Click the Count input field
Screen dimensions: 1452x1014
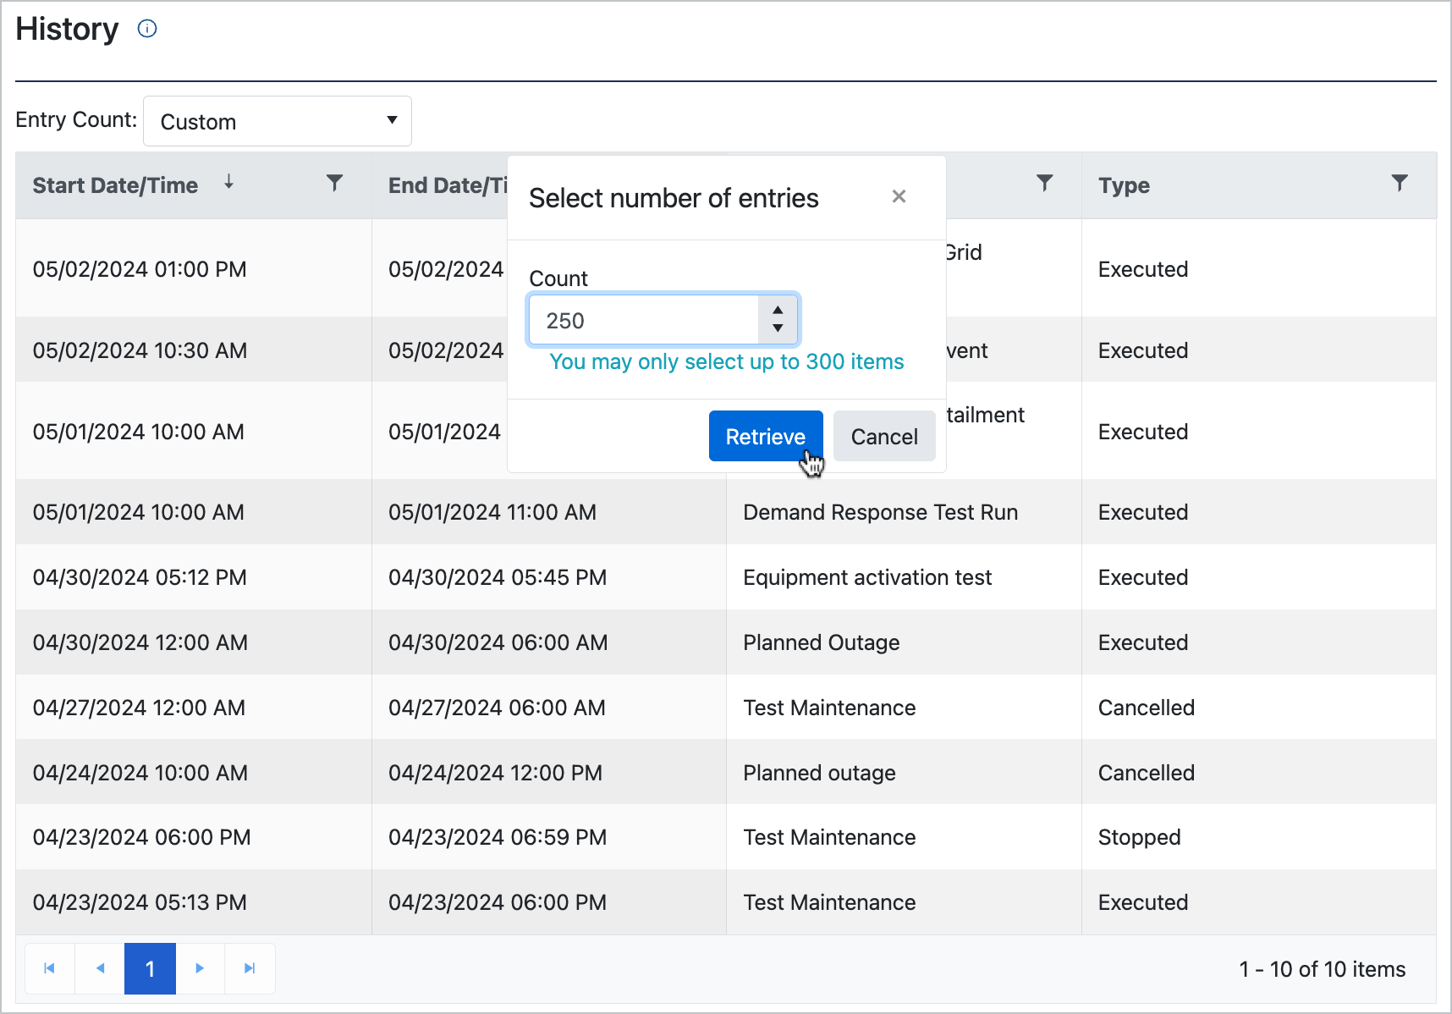644,321
